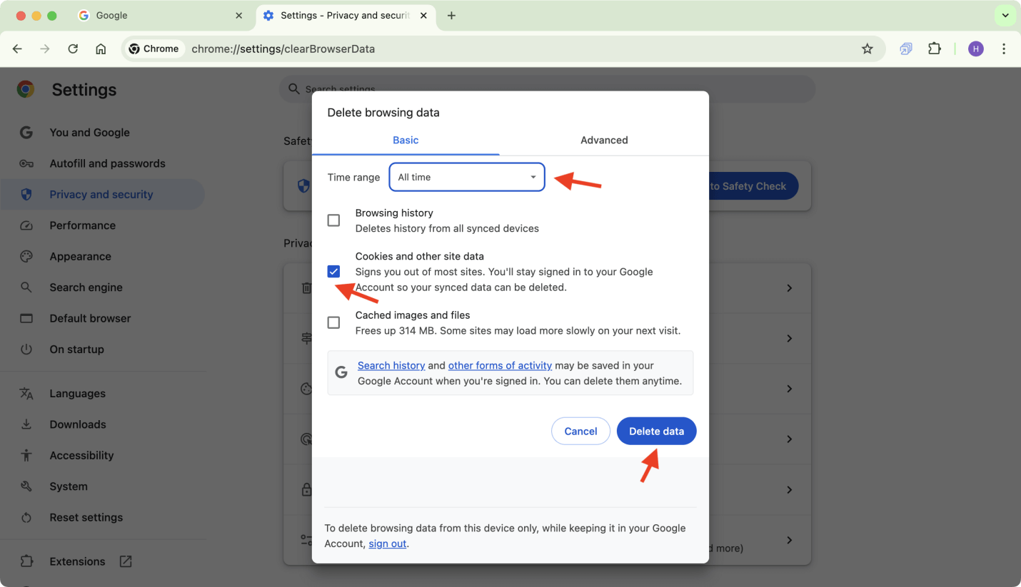This screenshot has width=1021, height=587.
Task: Check Cached images and files box
Action: point(333,322)
